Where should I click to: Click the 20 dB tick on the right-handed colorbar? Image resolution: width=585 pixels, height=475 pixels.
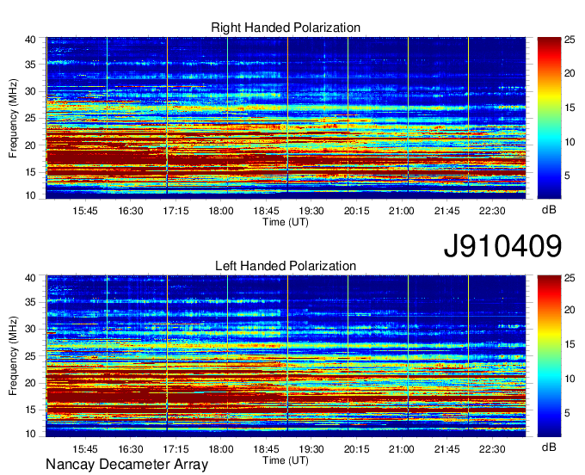570,73
